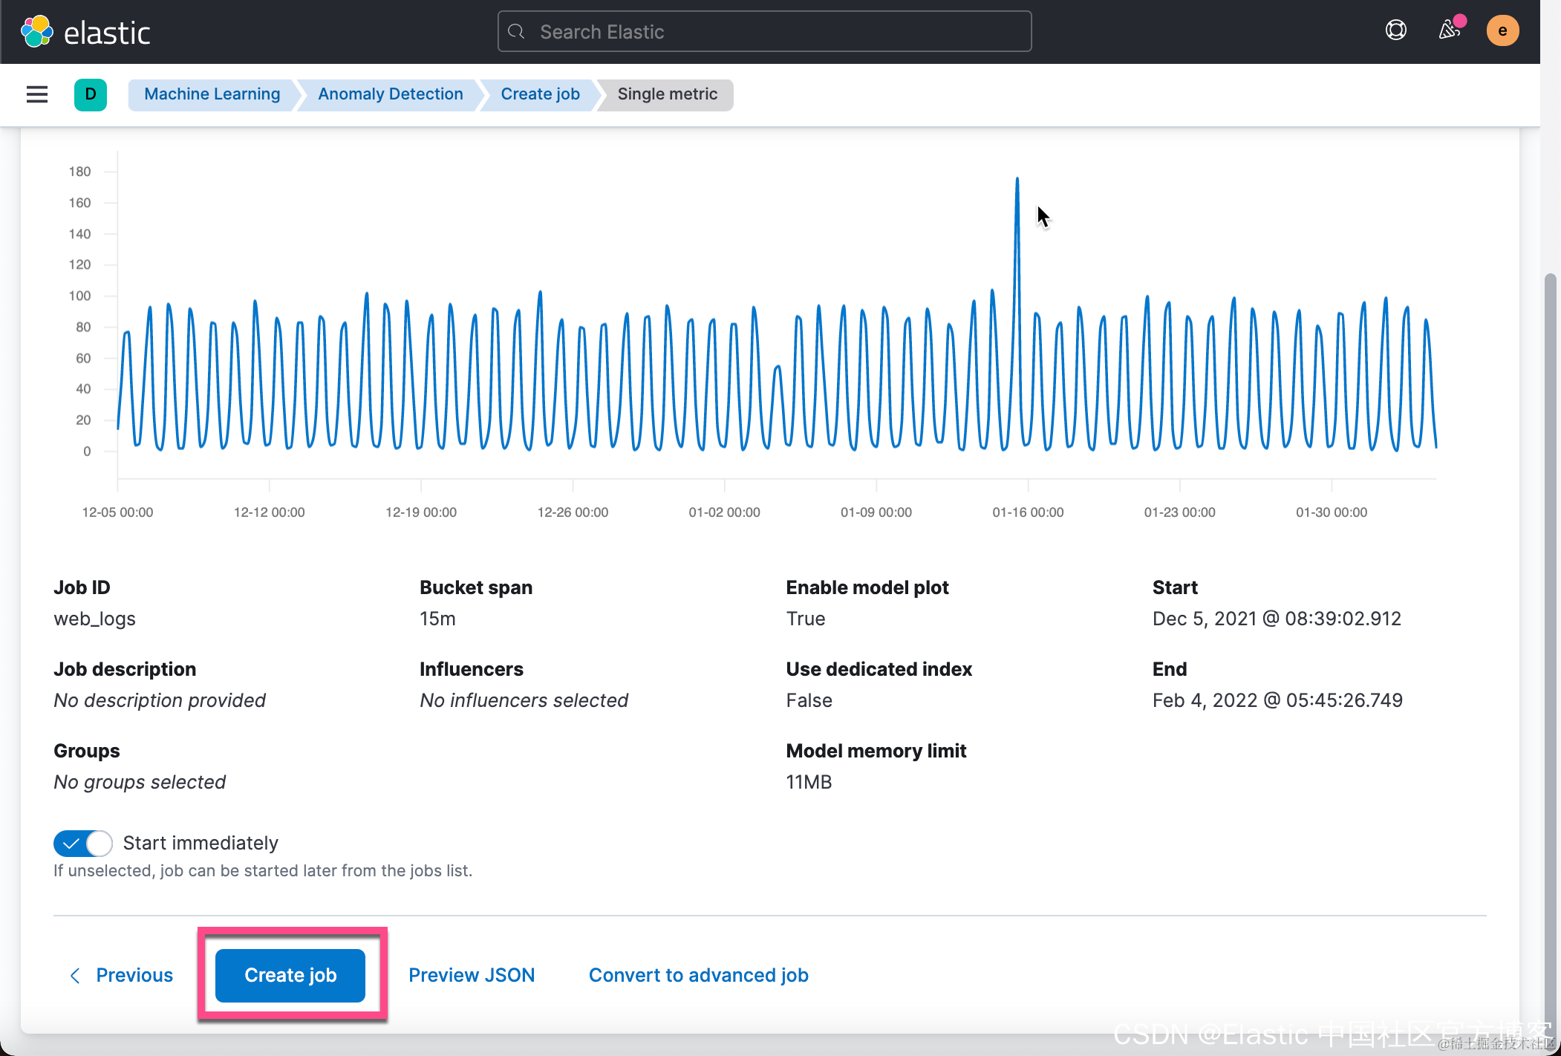The height and width of the screenshot is (1056, 1561).
Task: Click the 01-09 00:00 axis label
Action: [x=876, y=512]
